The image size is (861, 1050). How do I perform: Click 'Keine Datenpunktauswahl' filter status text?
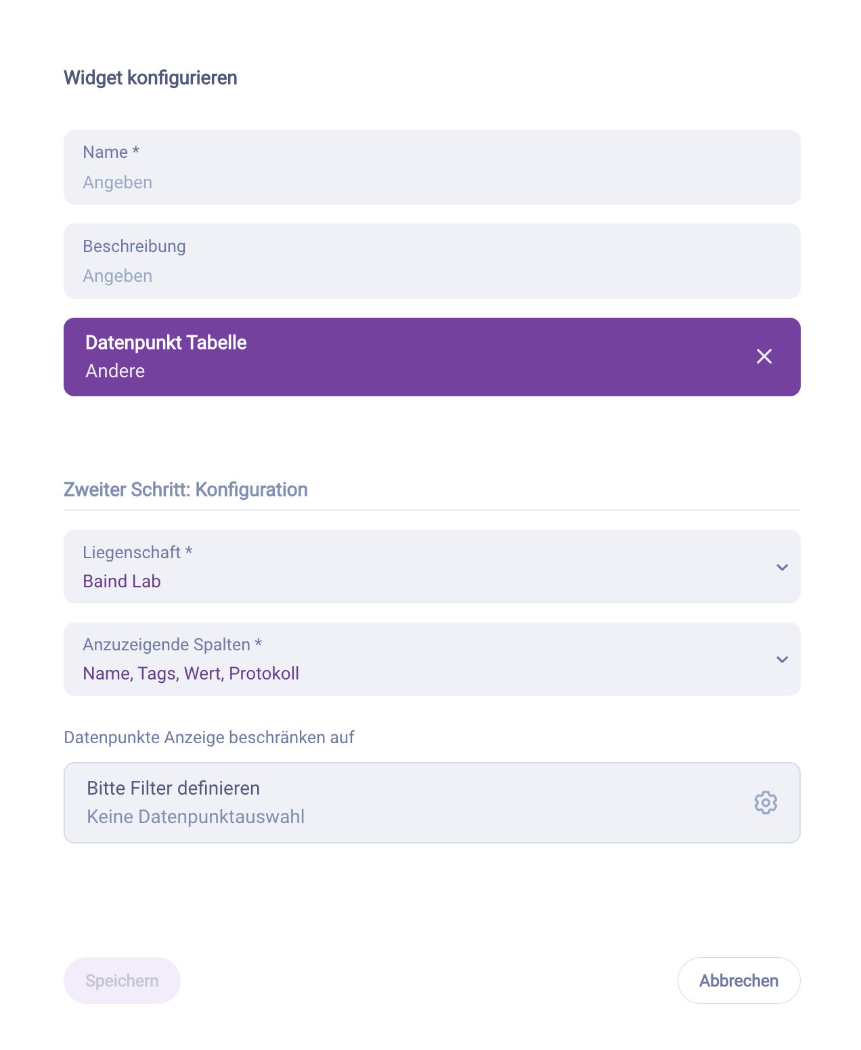196,817
